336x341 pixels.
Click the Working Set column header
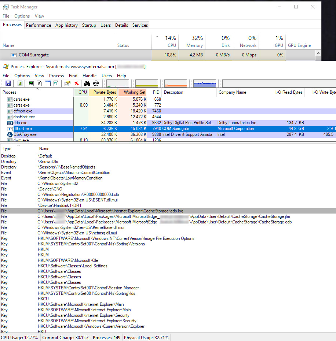[134, 92]
